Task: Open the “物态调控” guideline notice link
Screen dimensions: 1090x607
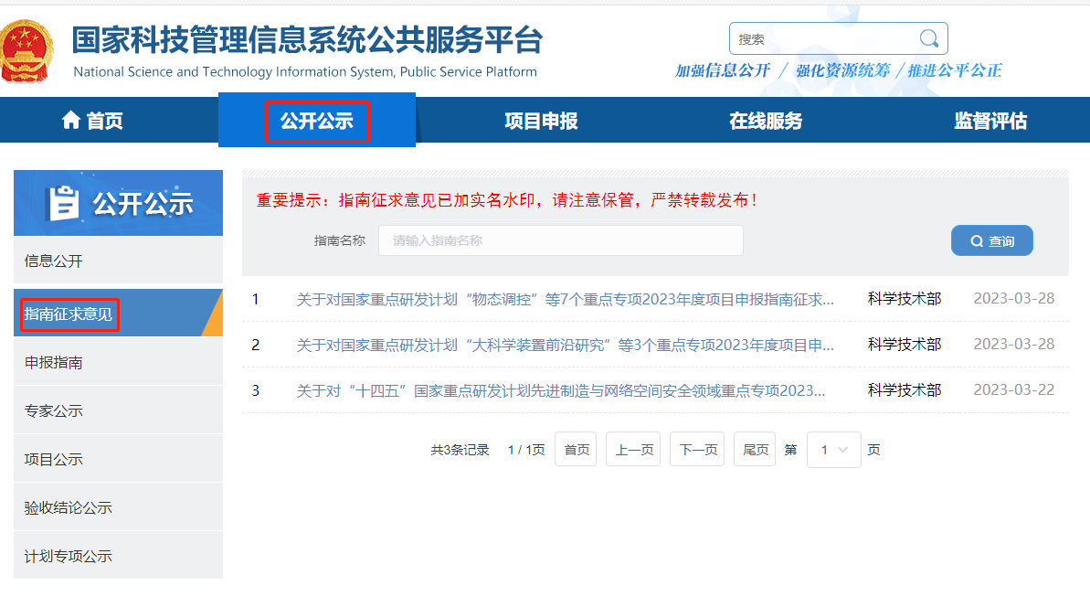Action: pyautogui.click(x=565, y=299)
